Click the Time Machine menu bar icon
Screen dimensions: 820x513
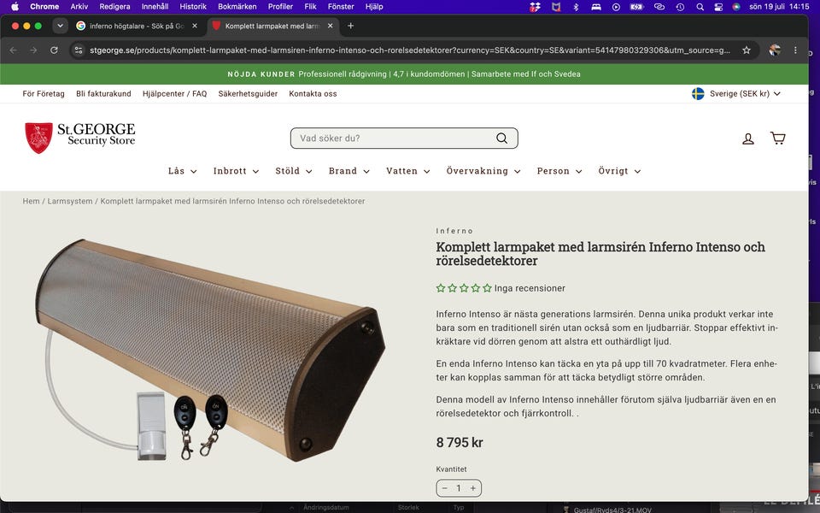tap(680, 7)
